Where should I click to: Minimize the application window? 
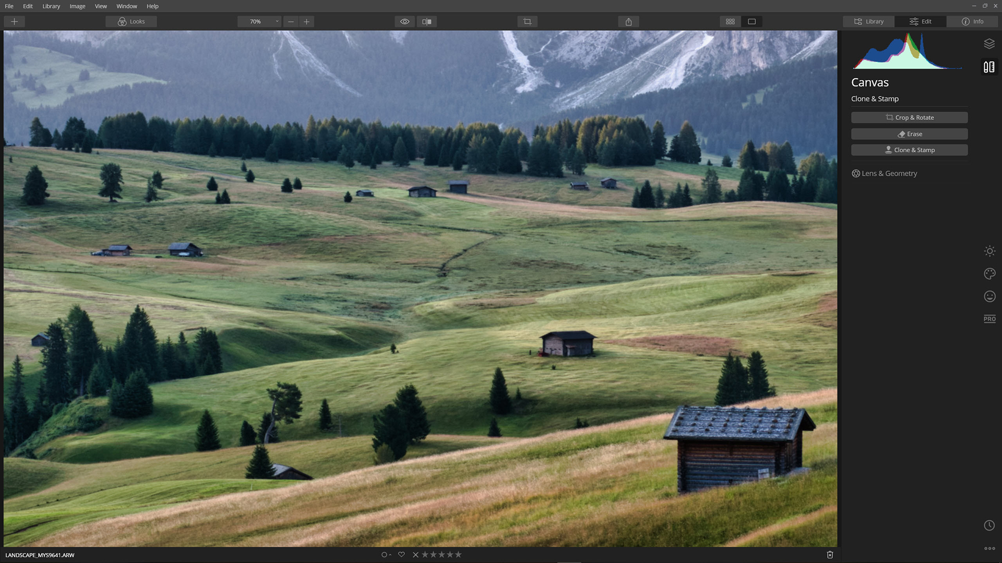click(974, 6)
